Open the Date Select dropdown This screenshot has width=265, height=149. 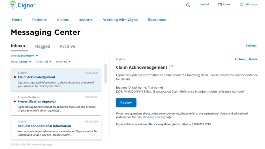pos(25,62)
